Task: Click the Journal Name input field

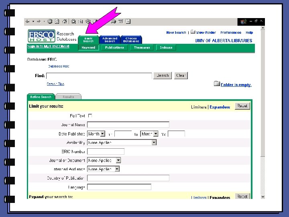Action: click(128, 125)
